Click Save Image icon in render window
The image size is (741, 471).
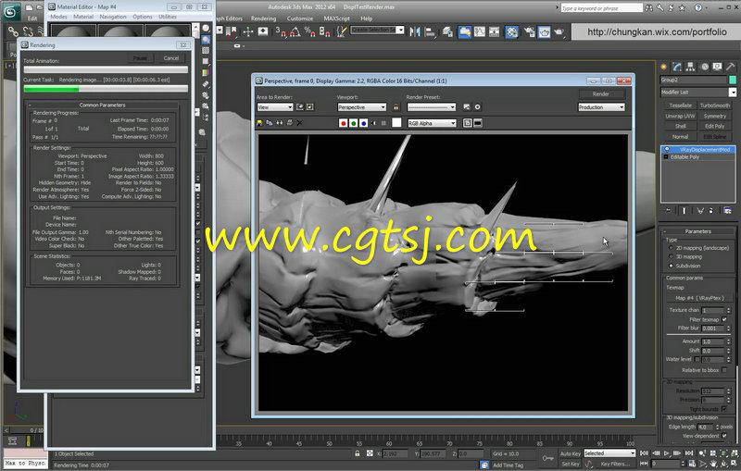pyautogui.click(x=259, y=123)
